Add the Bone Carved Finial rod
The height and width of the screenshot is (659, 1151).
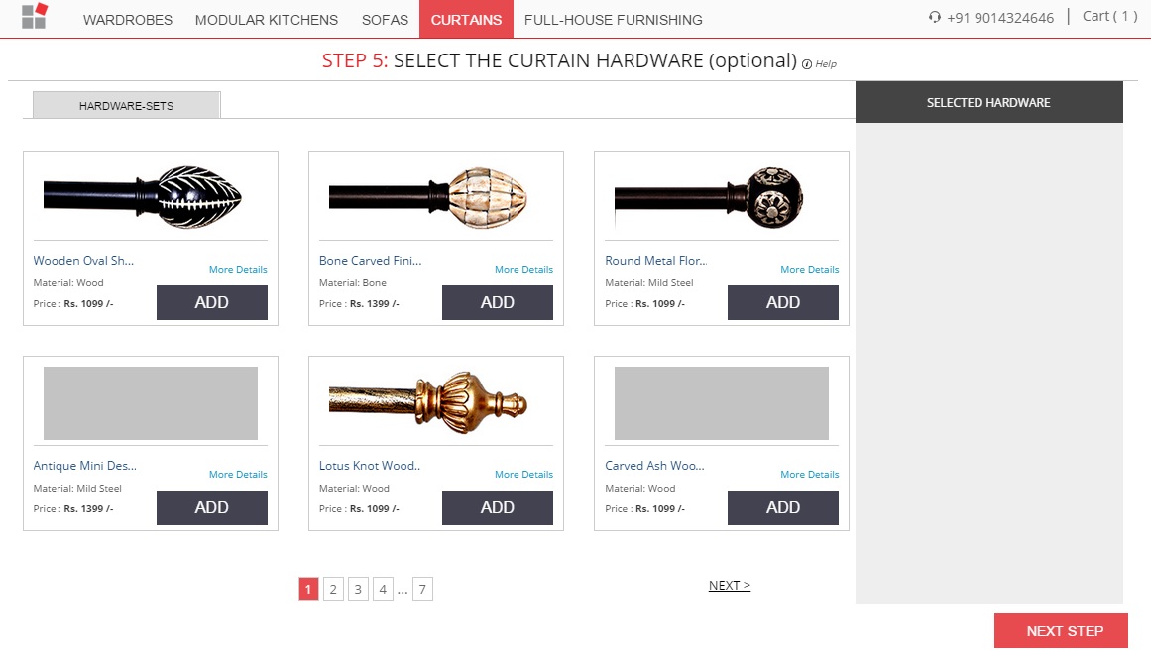coord(498,302)
